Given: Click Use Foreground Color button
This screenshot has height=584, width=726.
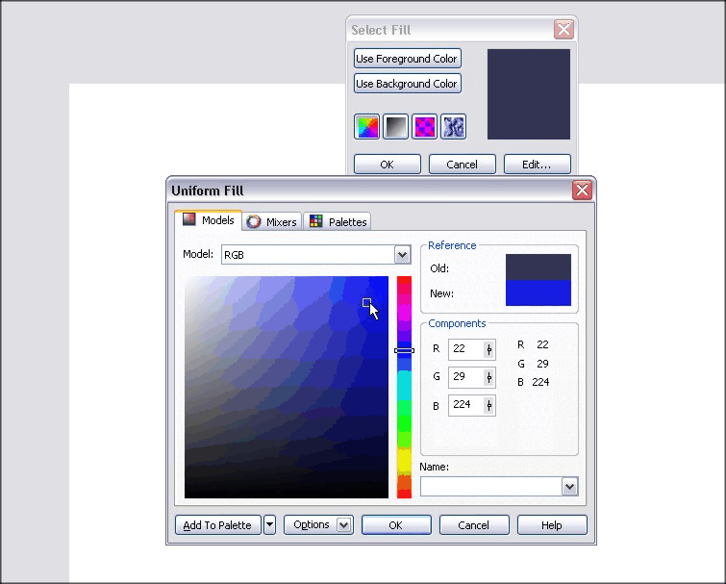Looking at the screenshot, I should pos(407,59).
